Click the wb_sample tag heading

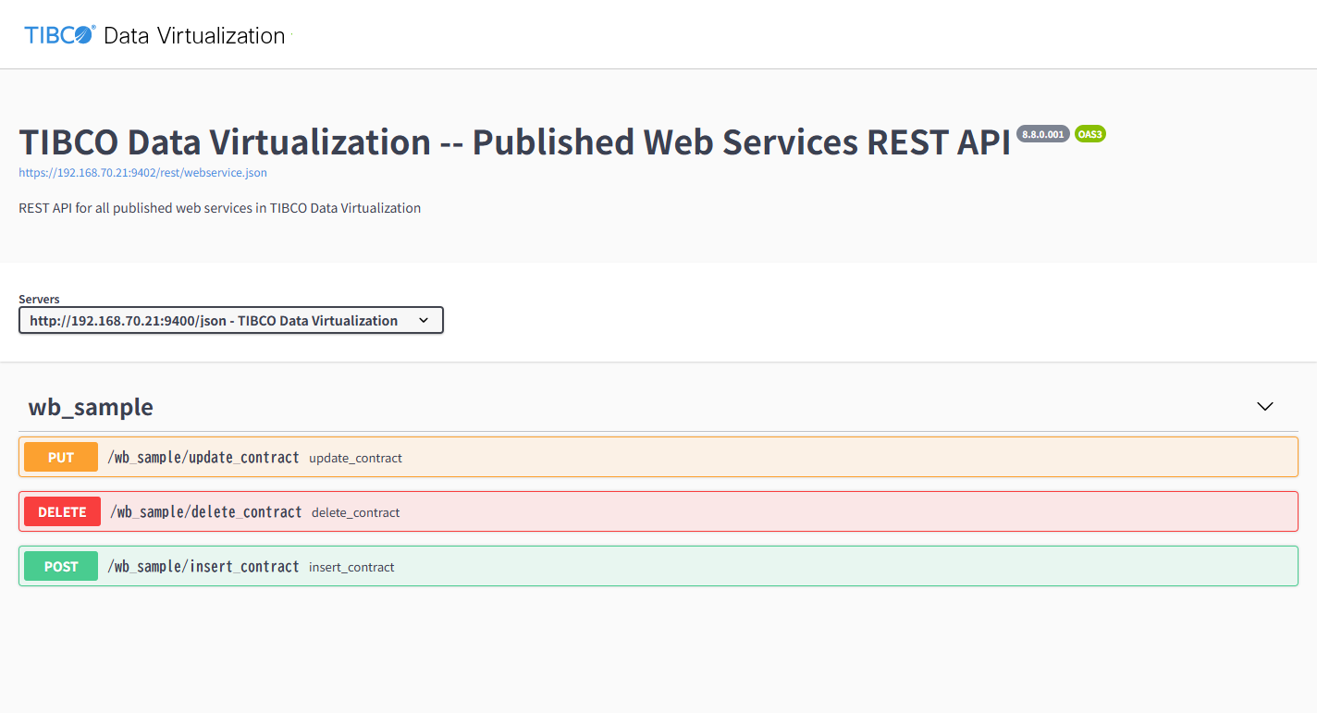click(91, 406)
